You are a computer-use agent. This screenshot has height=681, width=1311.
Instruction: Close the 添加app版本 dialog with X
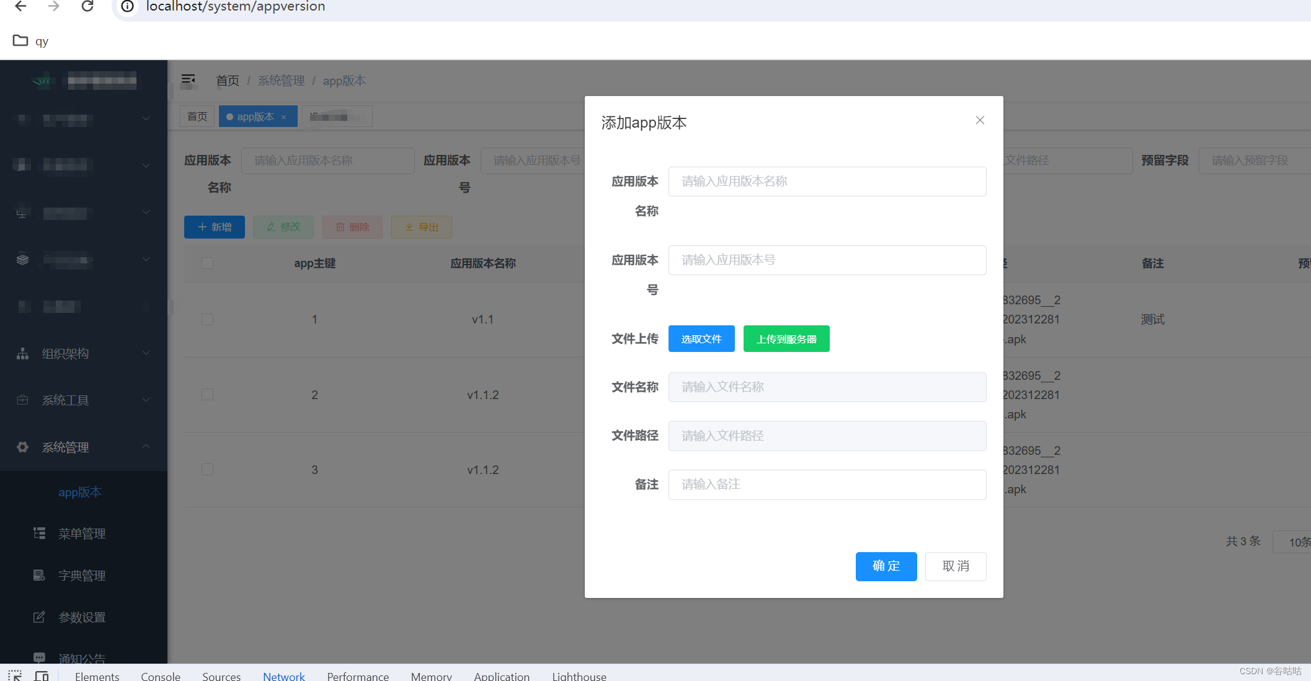click(x=980, y=120)
